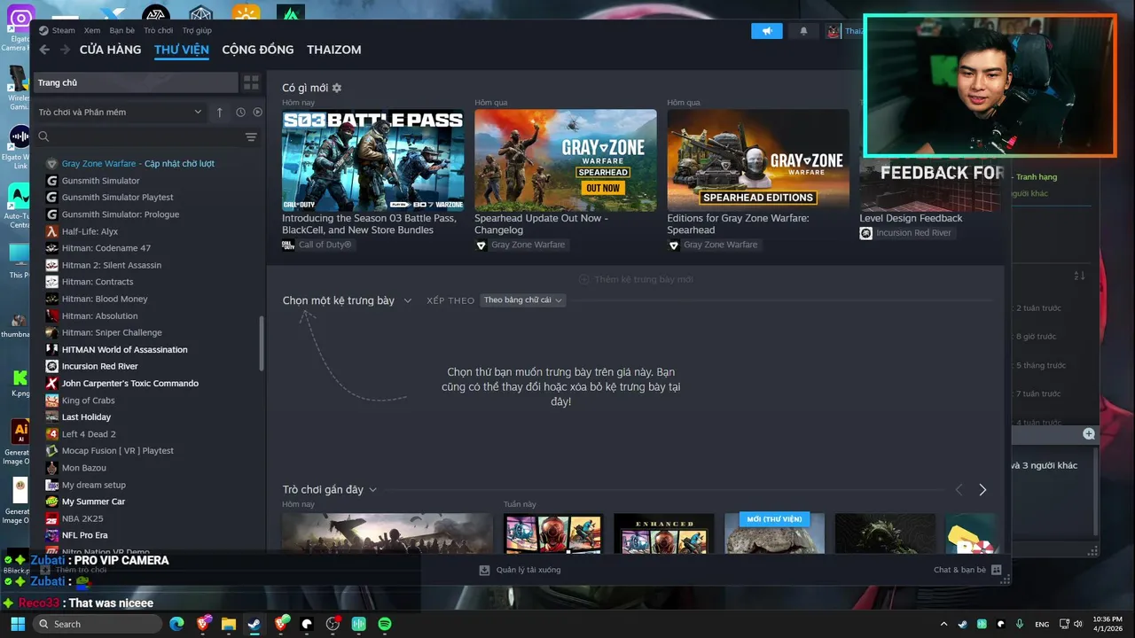Open the Bạn bè menu
The height and width of the screenshot is (638, 1135).
pos(122,30)
